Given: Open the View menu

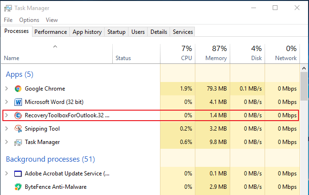Looking at the screenshot, I should pyautogui.click(x=52, y=20).
